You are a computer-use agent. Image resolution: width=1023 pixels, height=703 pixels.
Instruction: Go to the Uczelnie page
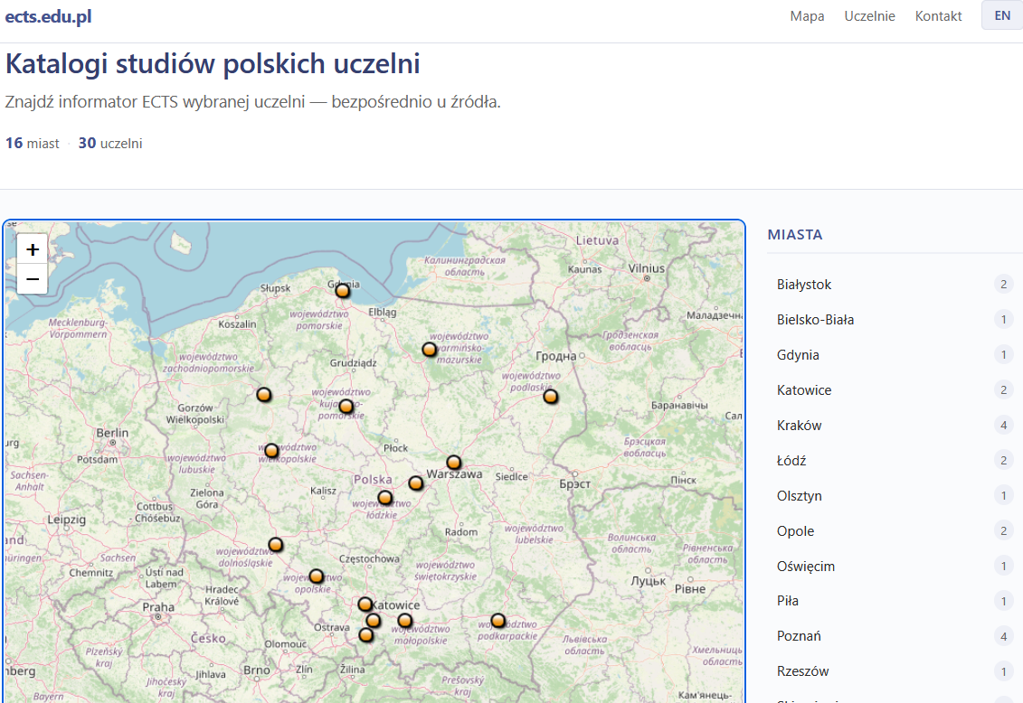click(x=869, y=15)
